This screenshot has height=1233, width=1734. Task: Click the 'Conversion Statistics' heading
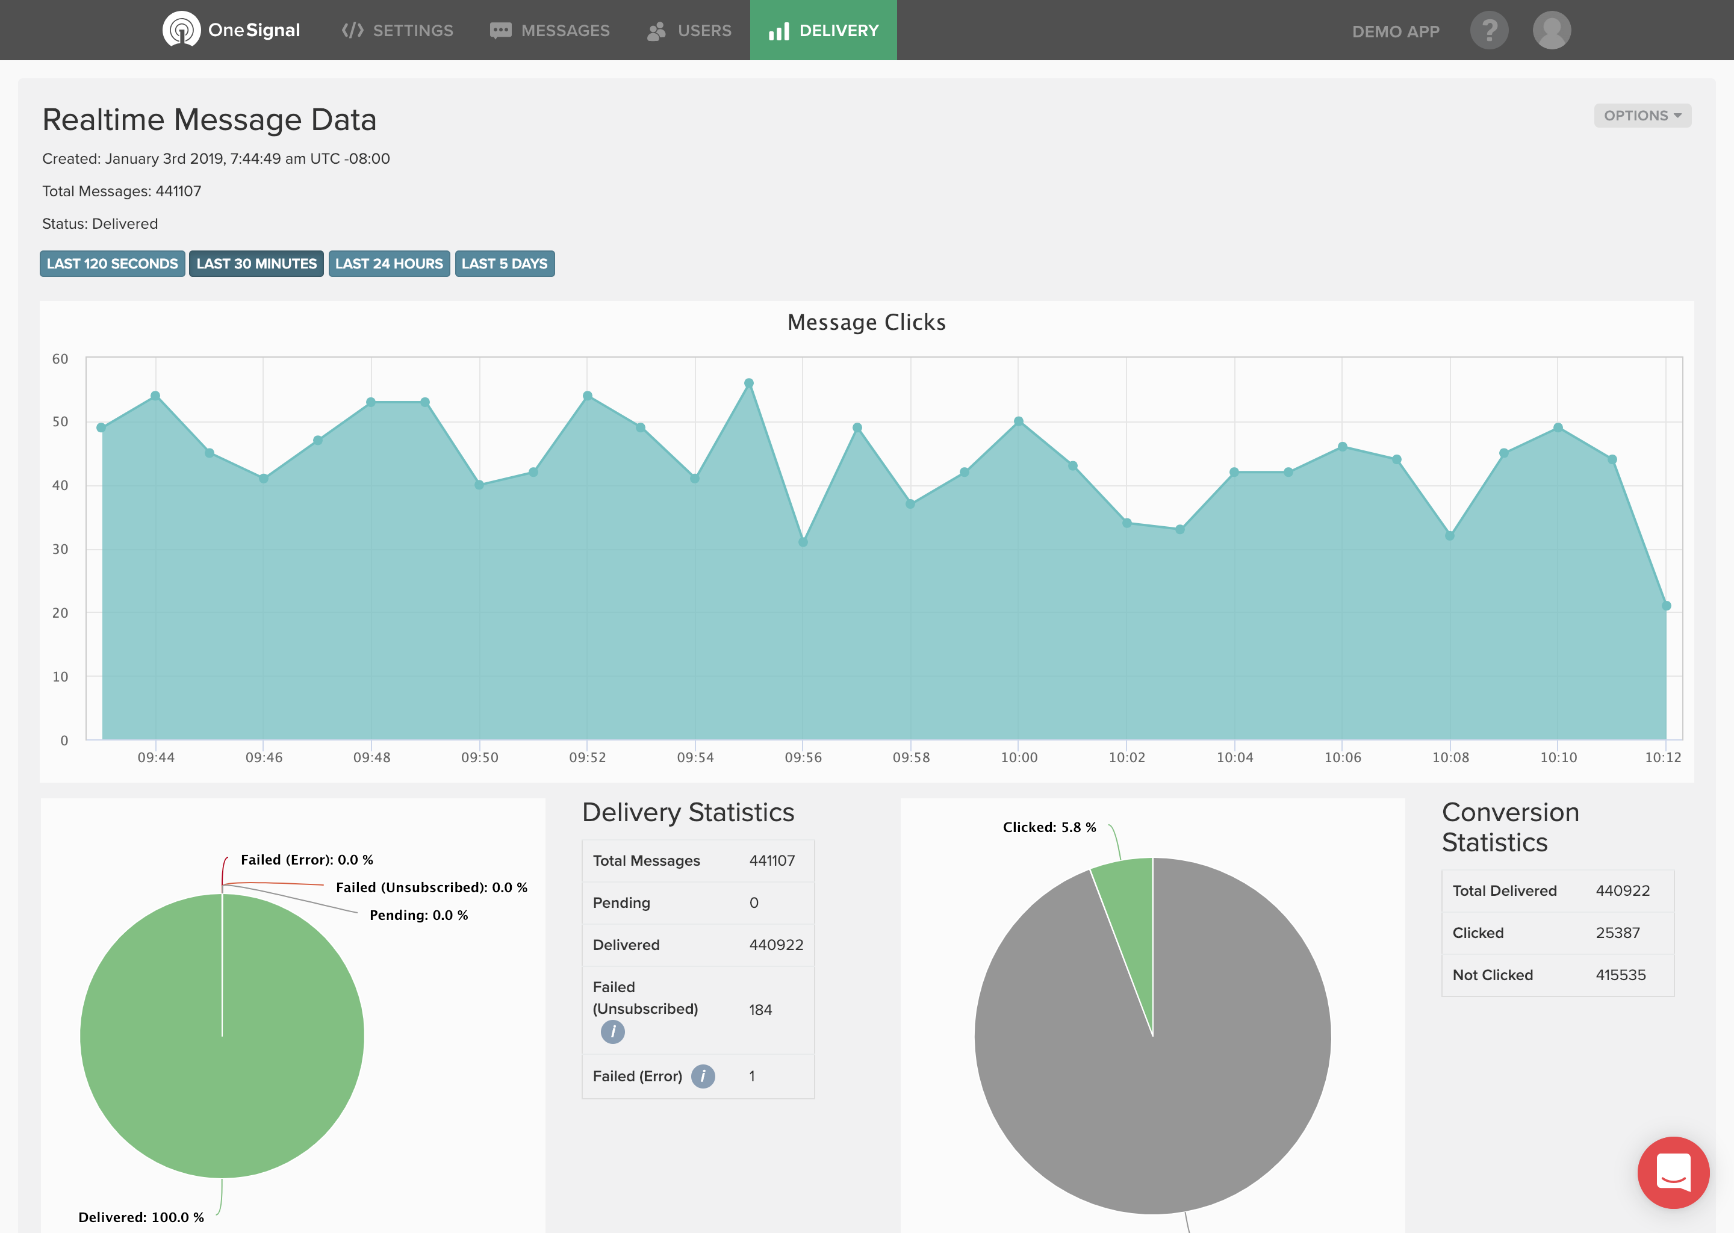pyautogui.click(x=1510, y=827)
